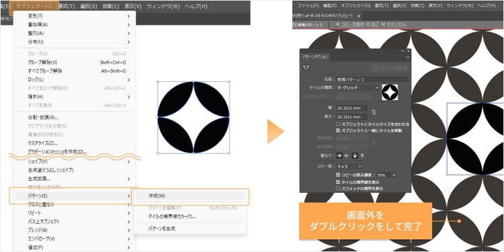Open the Pattern Options panel flyout menu icon

[407, 57]
